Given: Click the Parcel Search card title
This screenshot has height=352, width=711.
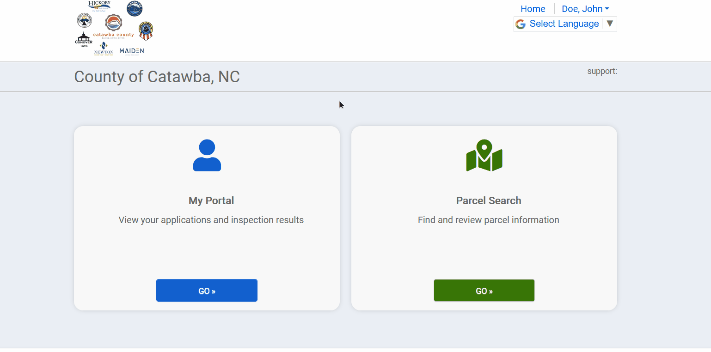Looking at the screenshot, I should [x=489, y=200].
